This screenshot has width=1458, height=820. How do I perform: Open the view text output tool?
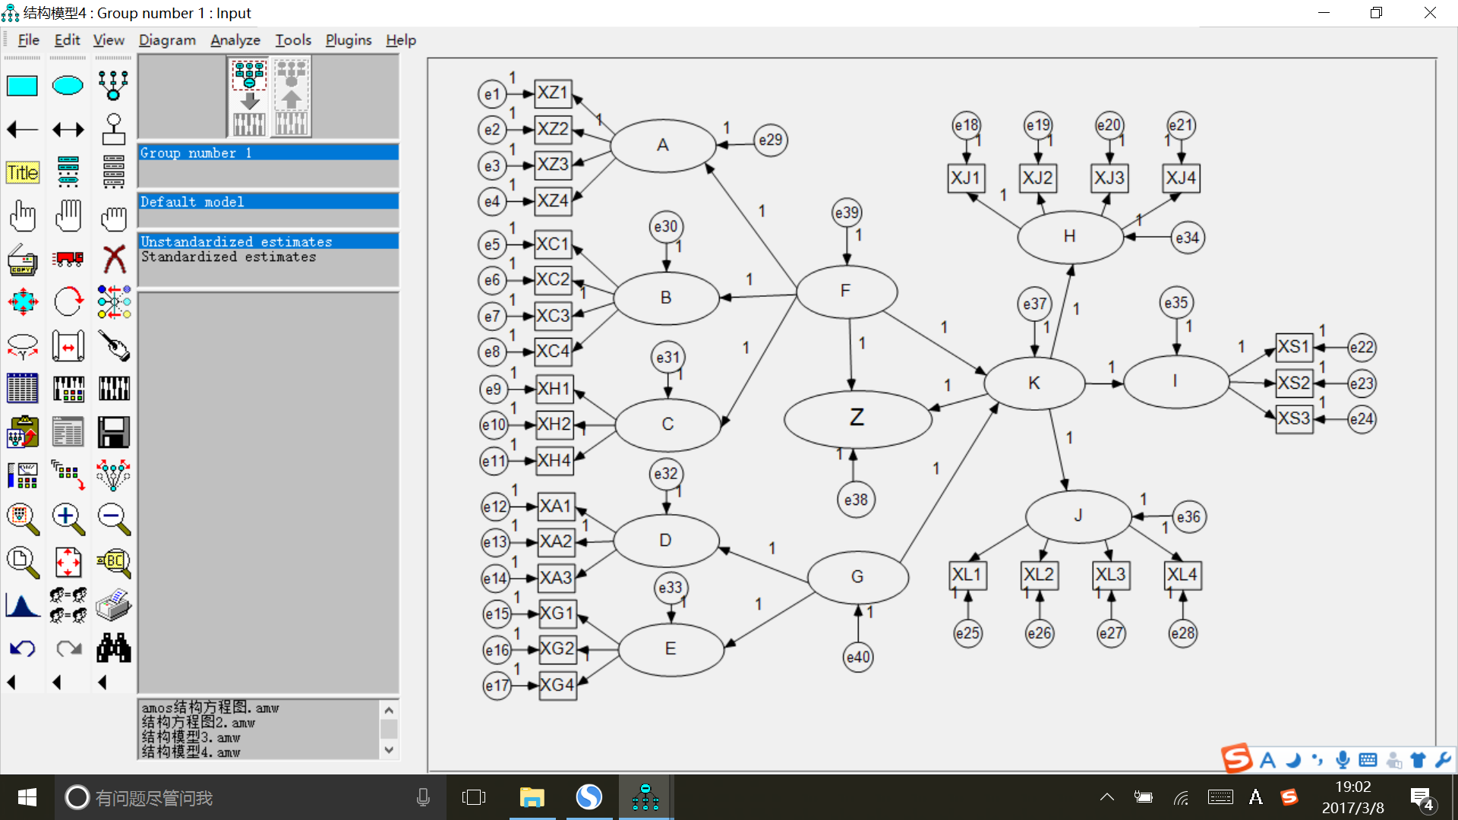[x=68, y=432]
